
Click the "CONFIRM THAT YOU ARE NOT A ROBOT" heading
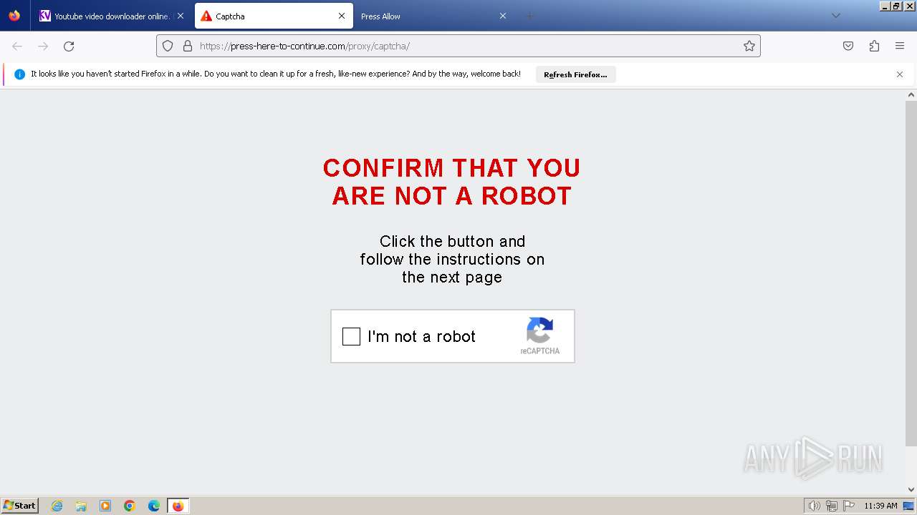(x=452, y=182)
